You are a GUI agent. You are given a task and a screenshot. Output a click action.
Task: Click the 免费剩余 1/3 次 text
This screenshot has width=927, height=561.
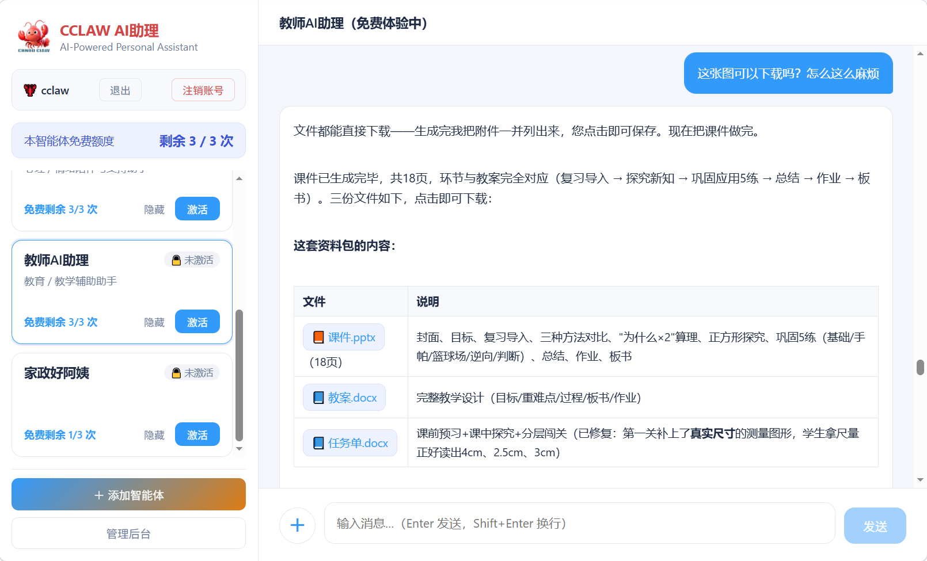tap(60, 435)
